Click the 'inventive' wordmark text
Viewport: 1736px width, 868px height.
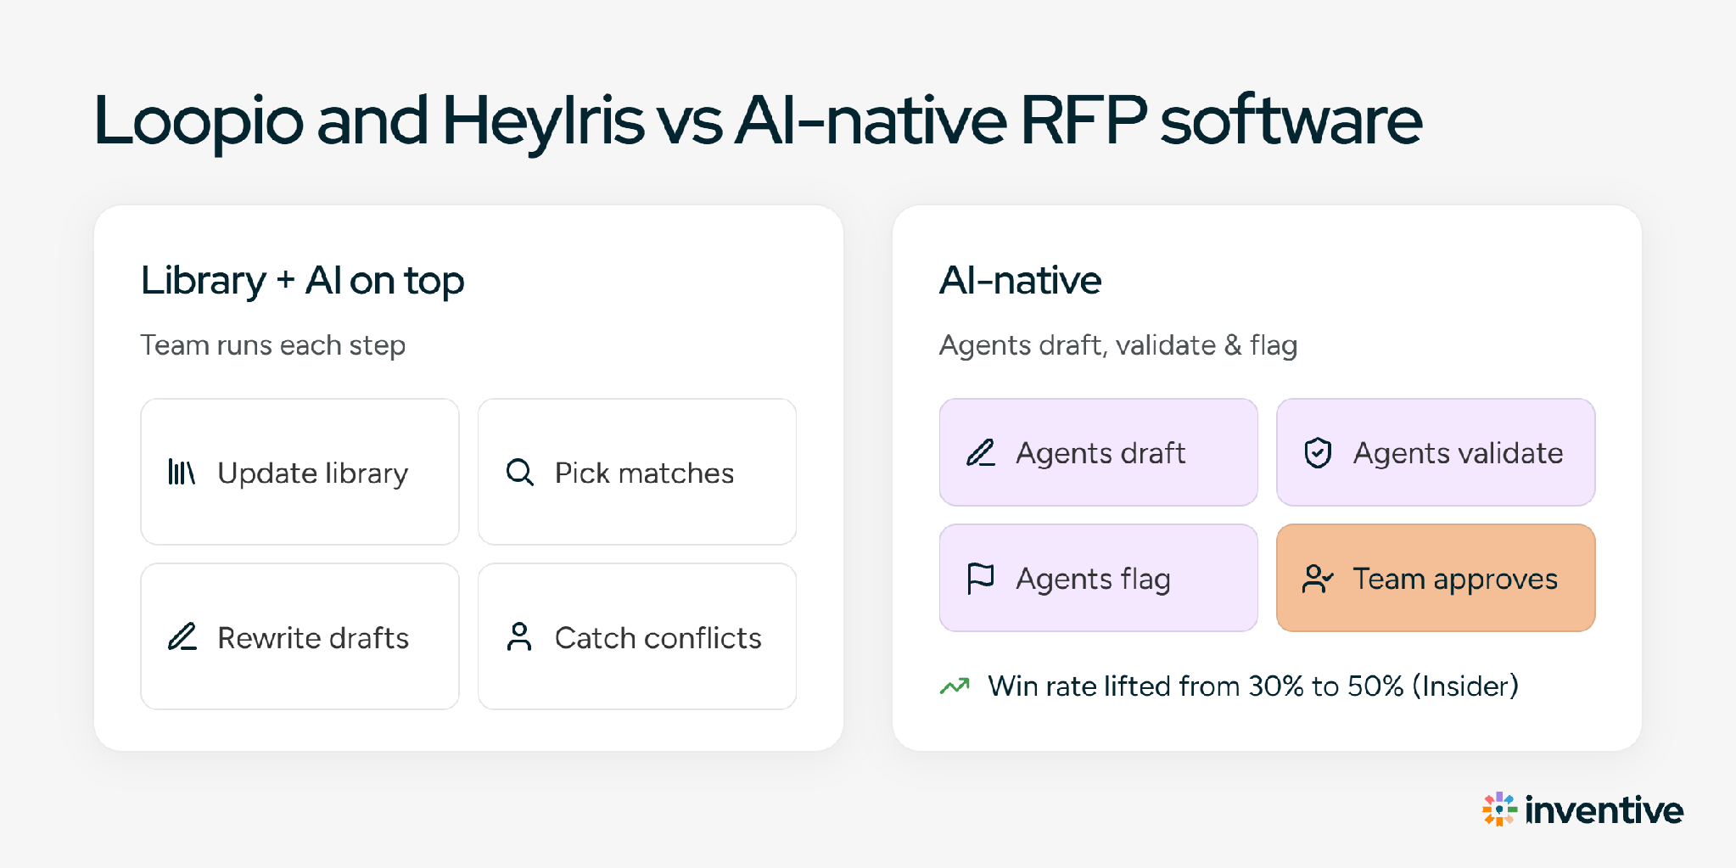[x=1604, y=809]
